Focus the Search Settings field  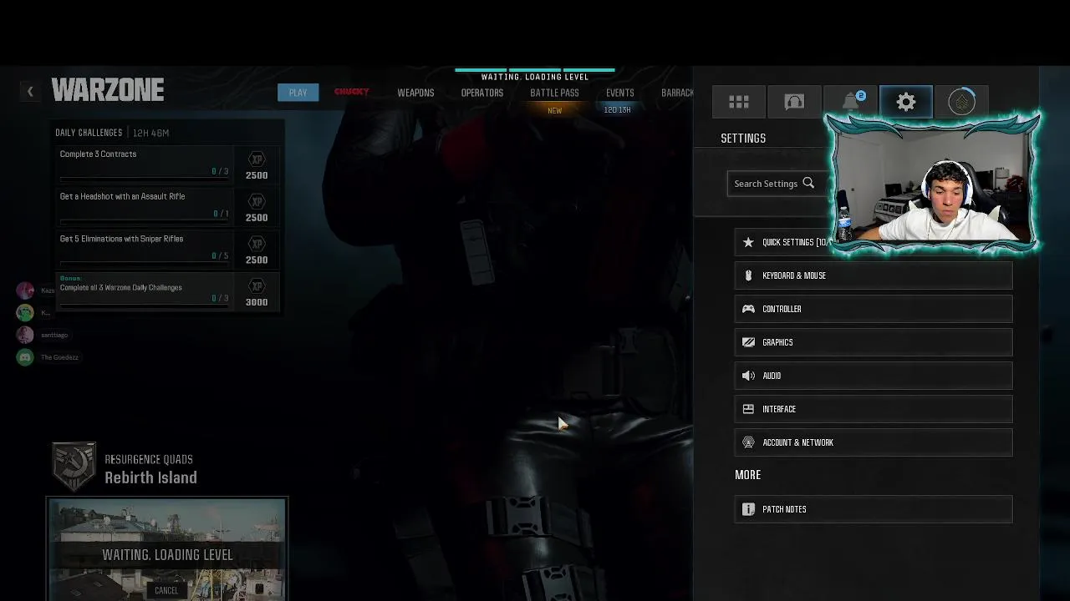(x=777, y=184)
